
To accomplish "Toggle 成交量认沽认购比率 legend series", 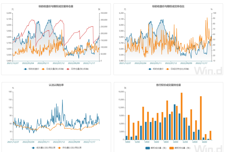I will (43, 148).
